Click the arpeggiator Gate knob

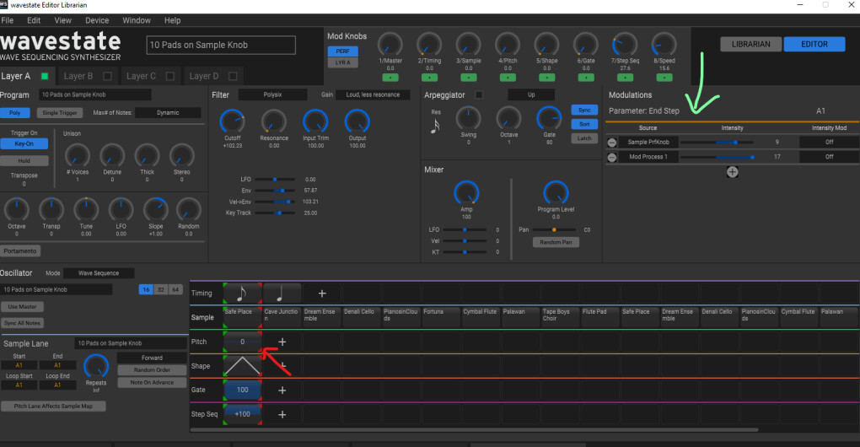point(549,118)
